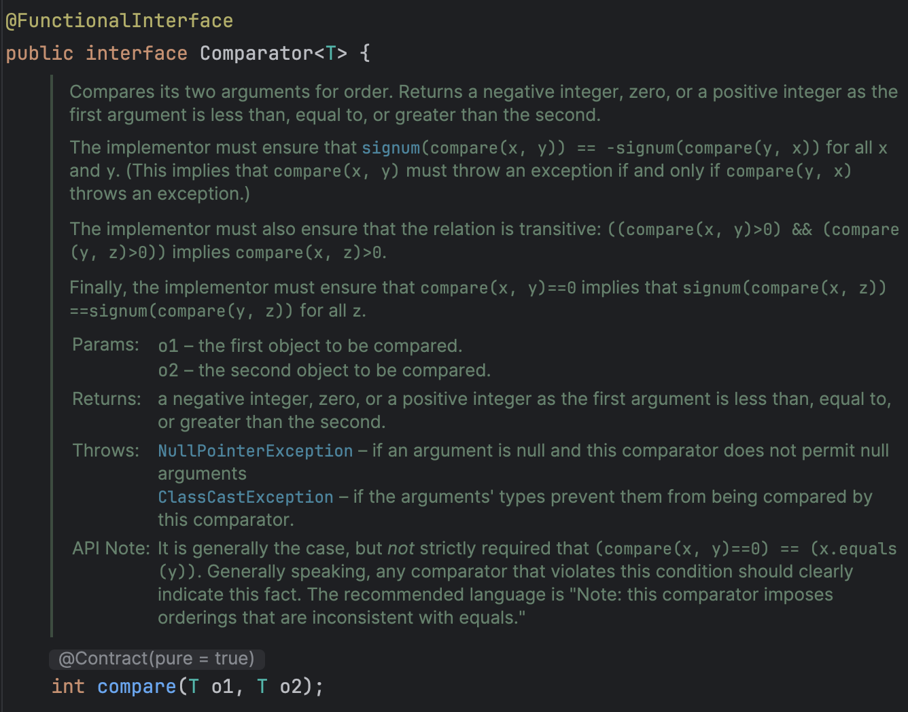Image resolution: width=908 pixels, height=712 pixels.
Task: Click the NullPointerException link
Action: coord(254,450)
